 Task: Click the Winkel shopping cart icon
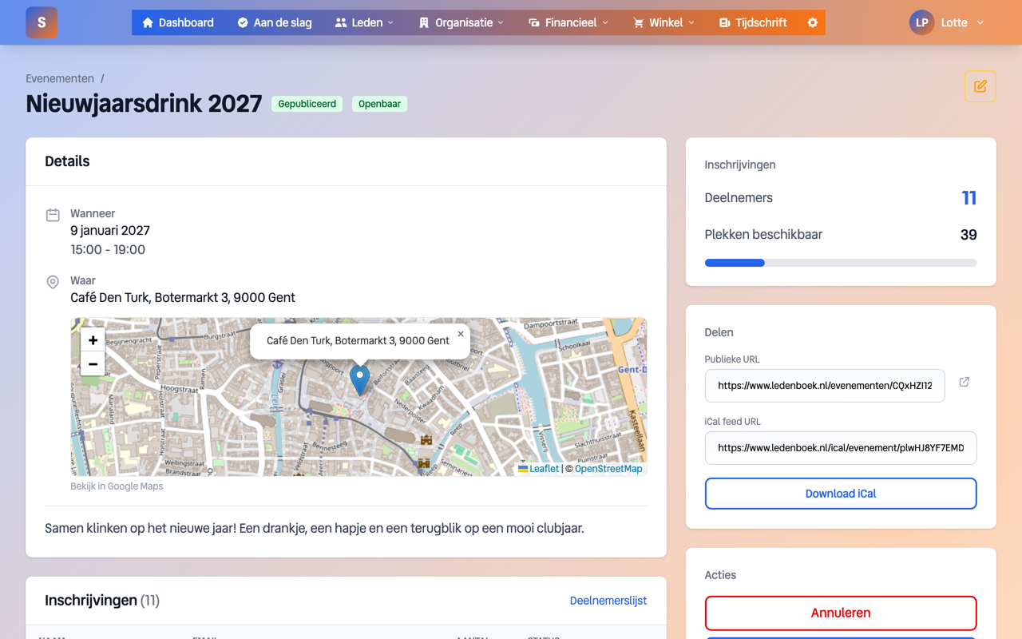[639, 22]
